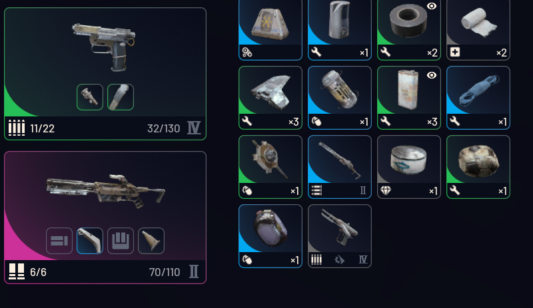This screenshot has width=533, height=308.
Task: Click the wrench icon under the blue rope
Action: pos(455,121)
